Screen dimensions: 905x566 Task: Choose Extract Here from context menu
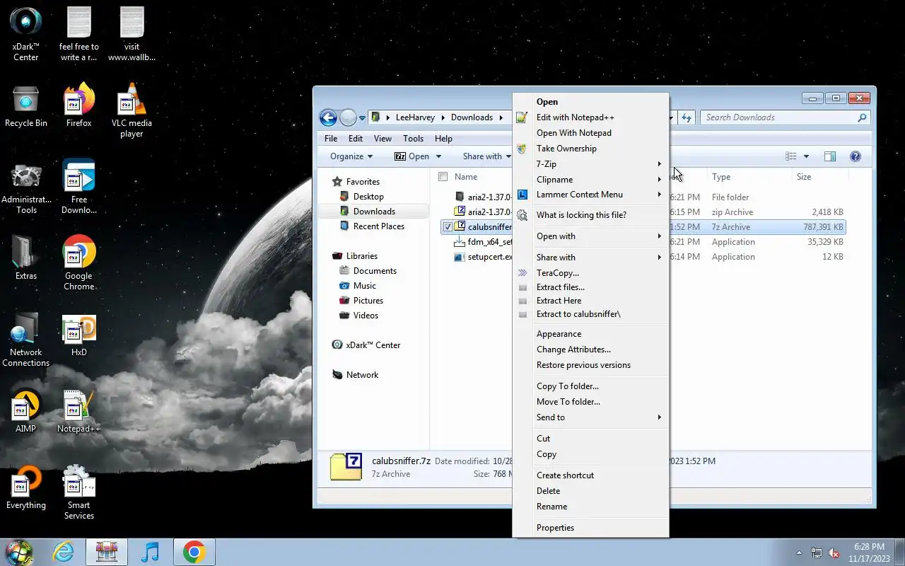(590, 301)
